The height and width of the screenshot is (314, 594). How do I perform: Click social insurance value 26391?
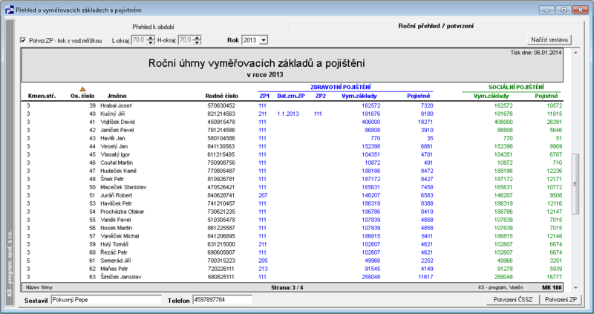(555, 122)
